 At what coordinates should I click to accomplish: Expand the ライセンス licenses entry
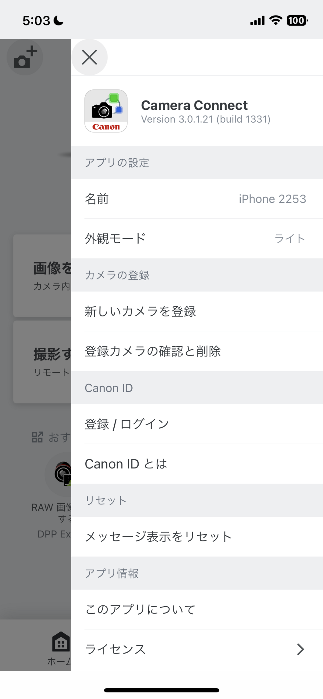pos(198,649)
